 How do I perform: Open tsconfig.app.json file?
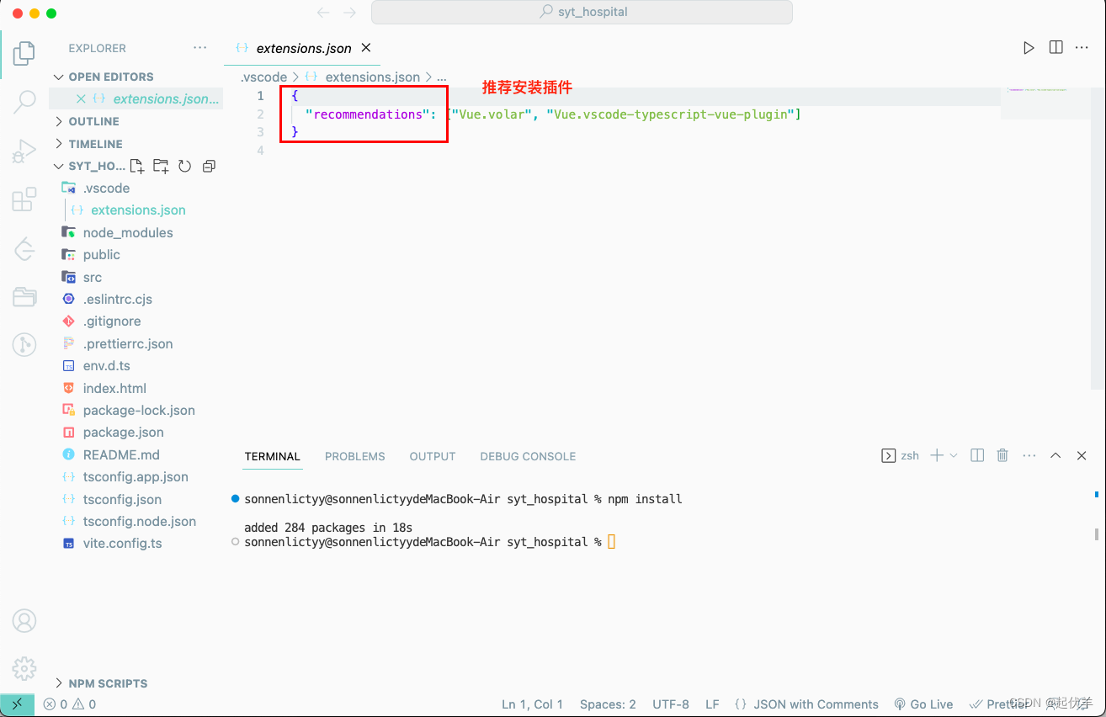coord(136,476)
